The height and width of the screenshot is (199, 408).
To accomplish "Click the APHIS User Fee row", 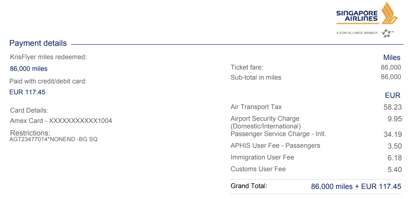I will 316,146.
